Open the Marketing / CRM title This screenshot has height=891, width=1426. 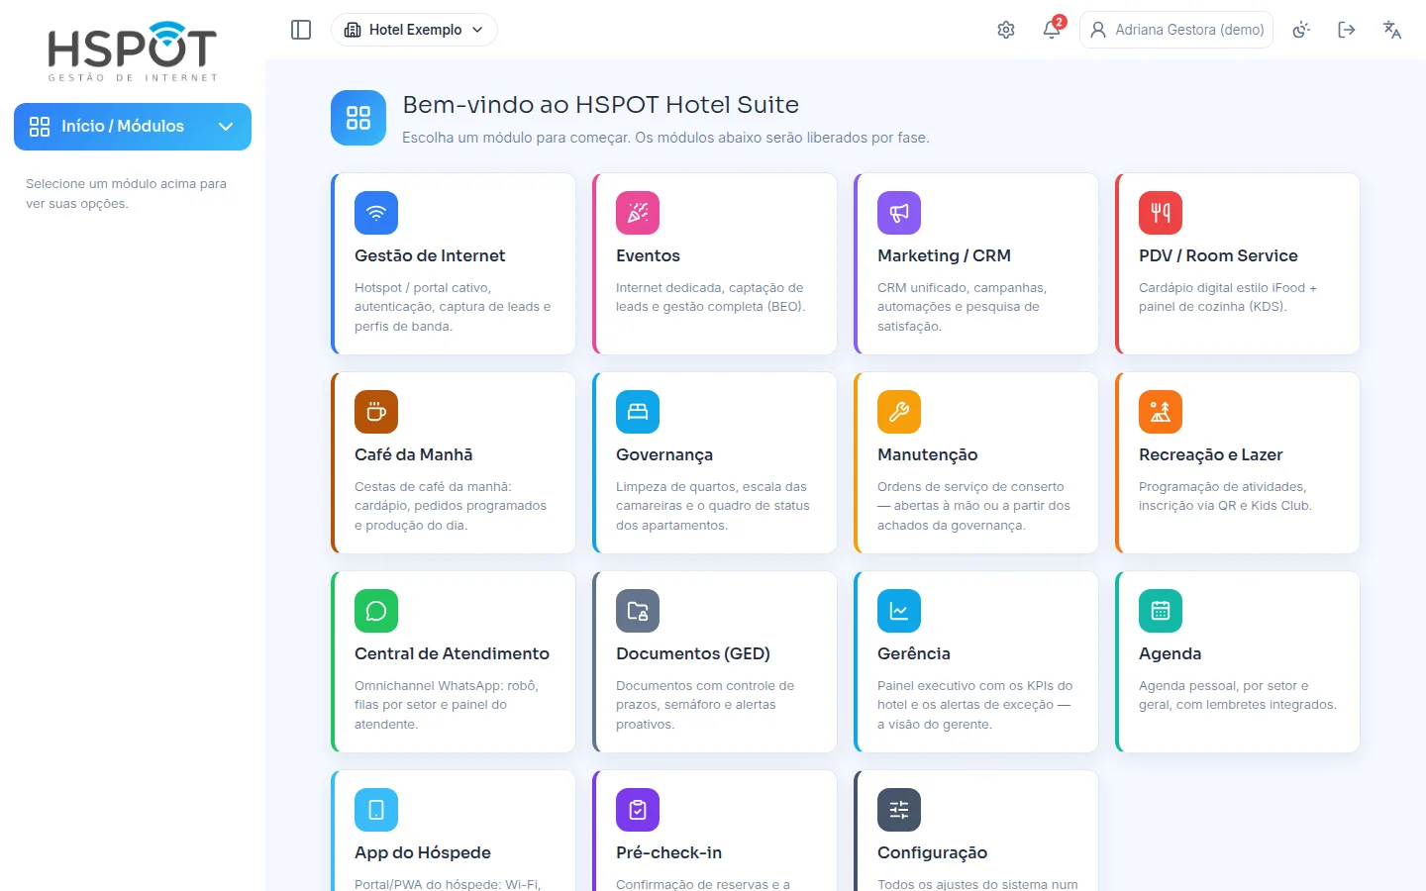click(944, 255)
